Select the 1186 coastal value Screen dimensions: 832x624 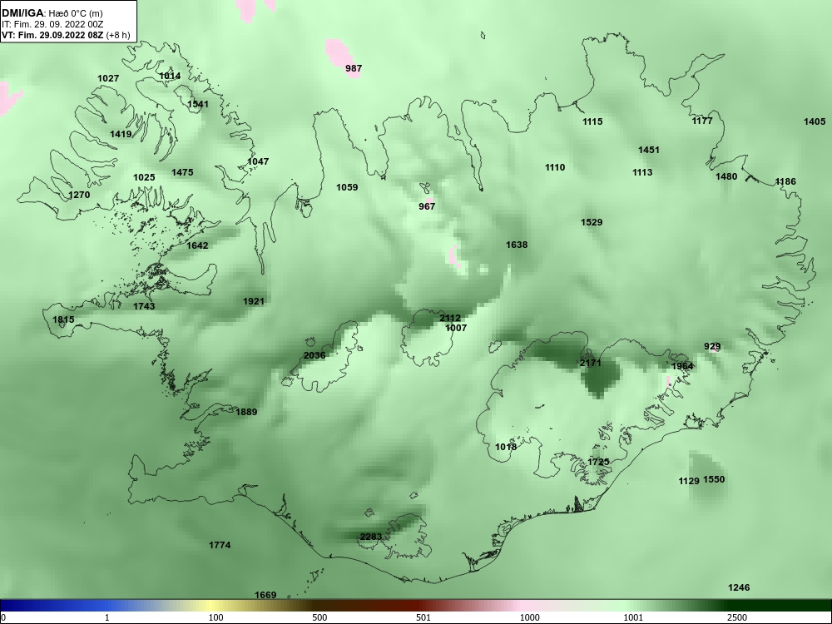785,181
